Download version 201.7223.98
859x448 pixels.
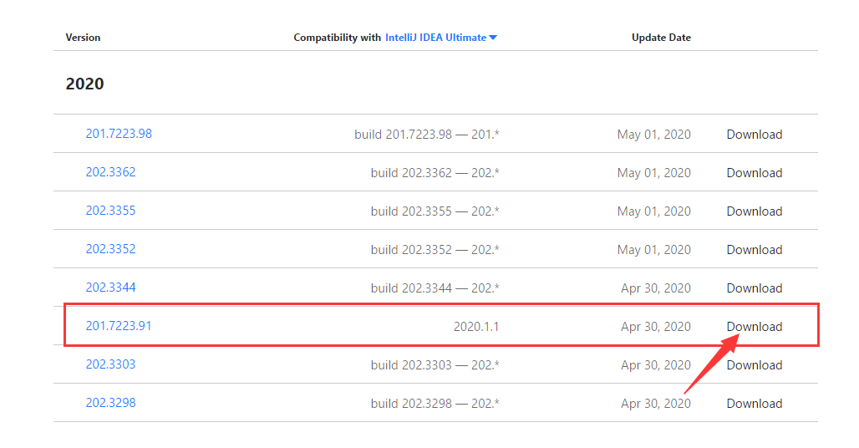point(755,135)
